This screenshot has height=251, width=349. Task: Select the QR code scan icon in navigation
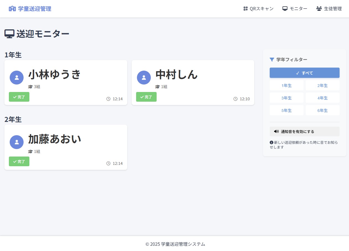pyautogui.click(x=246, y=8)
